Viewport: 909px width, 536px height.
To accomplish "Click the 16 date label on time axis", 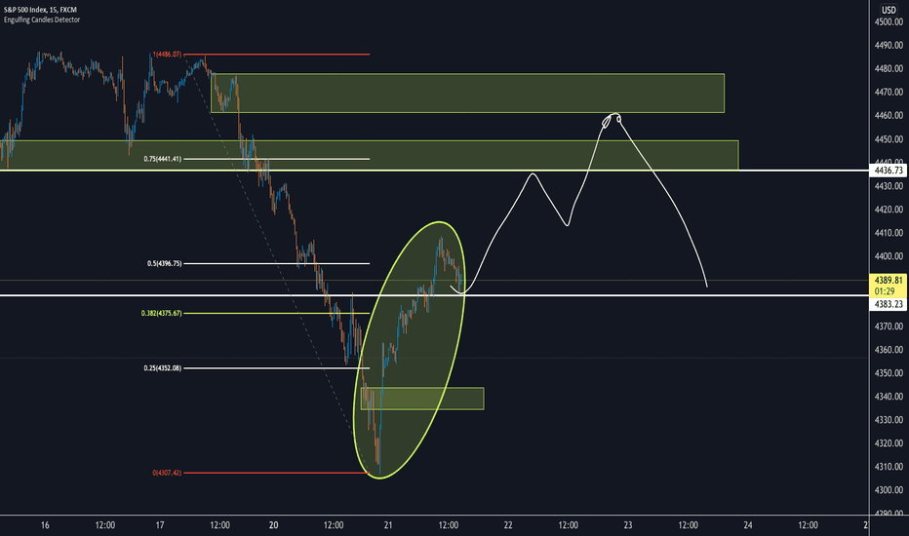I will tap(45, 525).
